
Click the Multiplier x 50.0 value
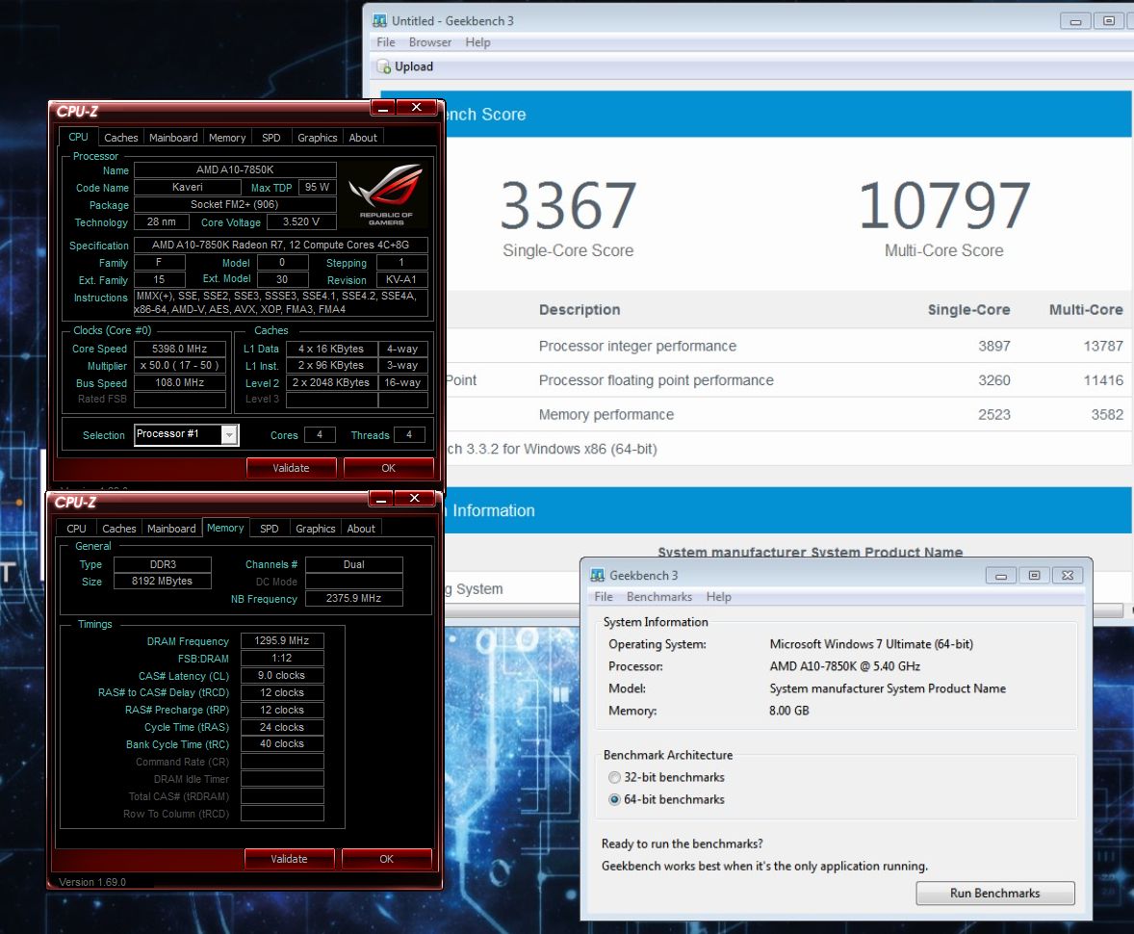tap(179, 365)
